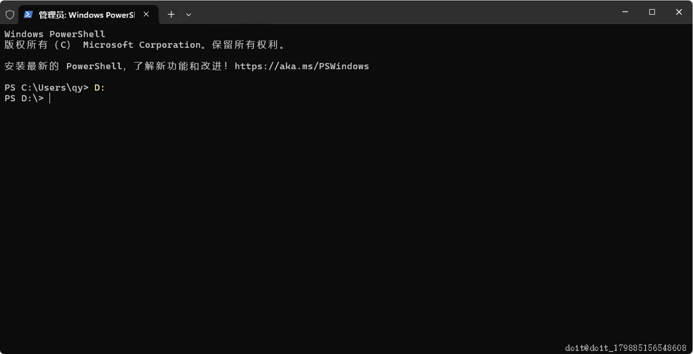Click the PowerShell icon in the tab
The image size is (693, 354).
29,15
